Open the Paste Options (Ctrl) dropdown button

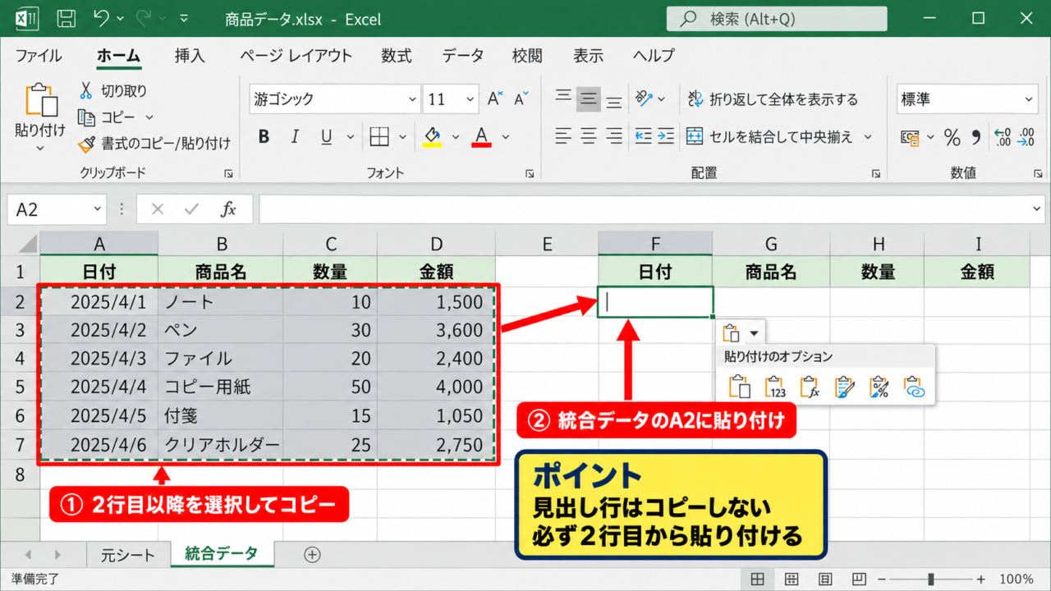741,333
